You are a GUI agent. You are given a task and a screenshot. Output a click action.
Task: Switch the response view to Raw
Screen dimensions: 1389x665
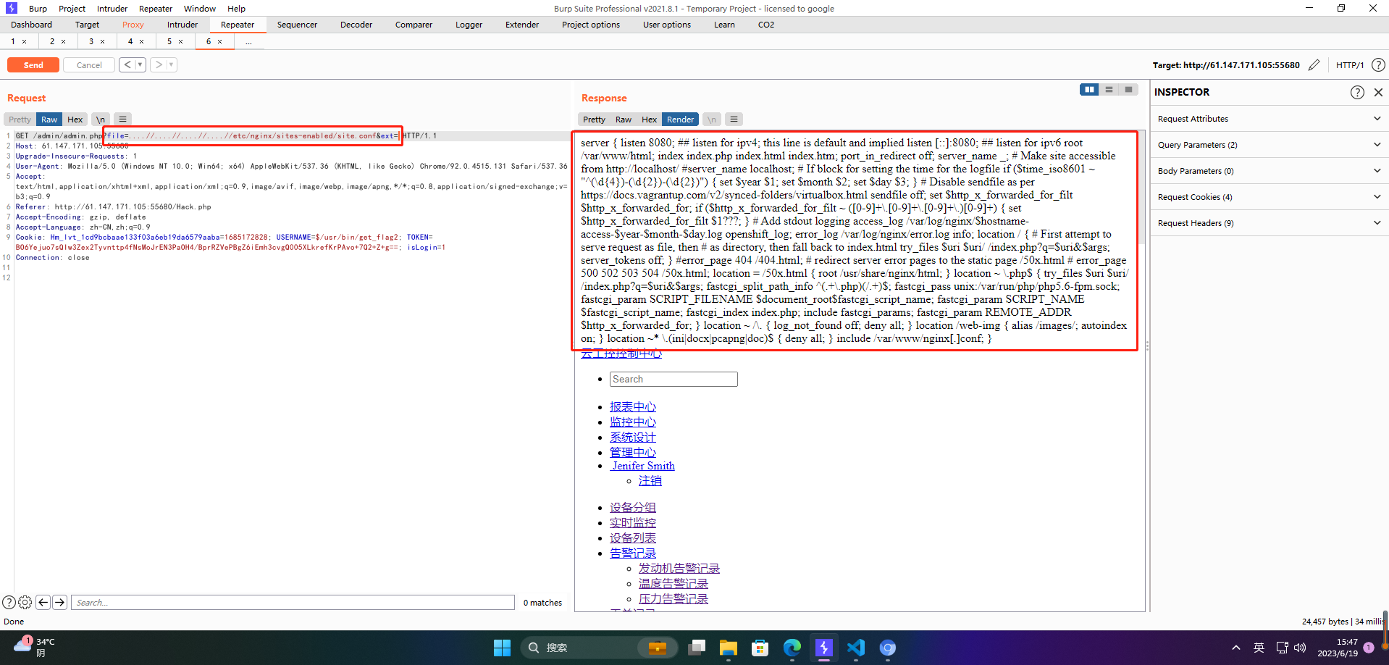[x=623, y=120]
